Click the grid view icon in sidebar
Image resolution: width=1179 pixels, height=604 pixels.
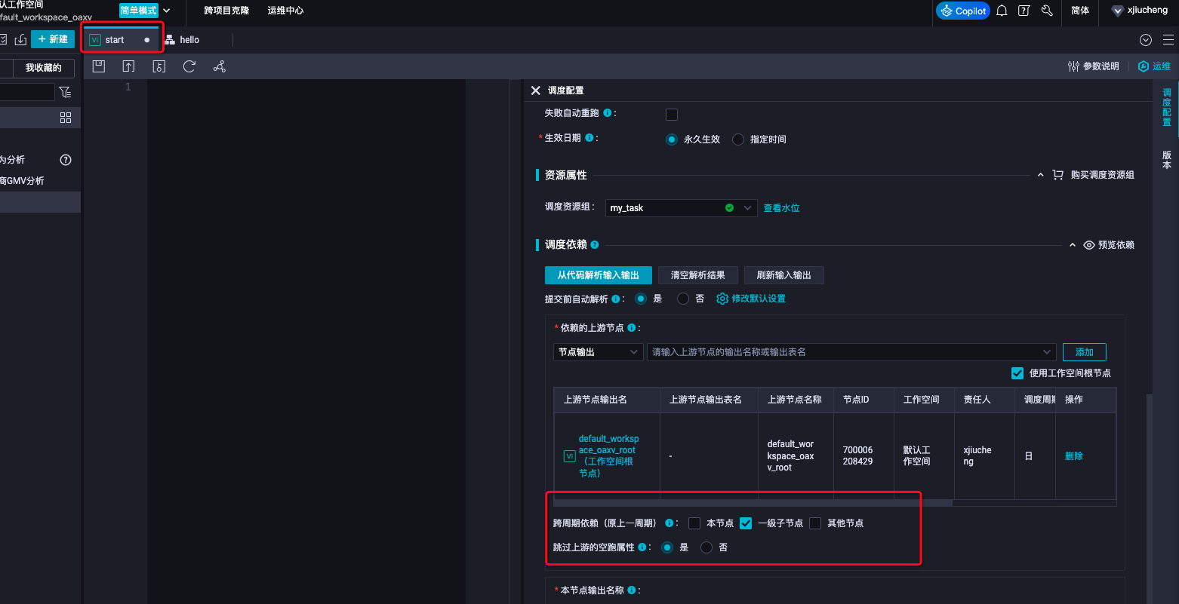(66, 118)
